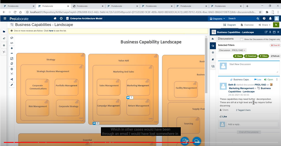Toggle the Open status of discussion

[x=269, y=80]
